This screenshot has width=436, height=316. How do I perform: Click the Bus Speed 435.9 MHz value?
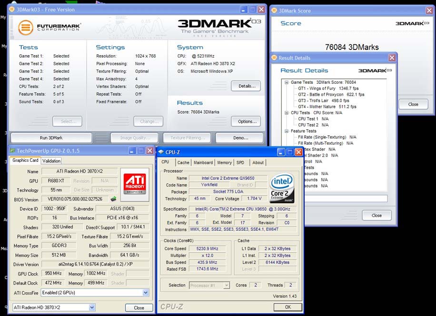207,262
